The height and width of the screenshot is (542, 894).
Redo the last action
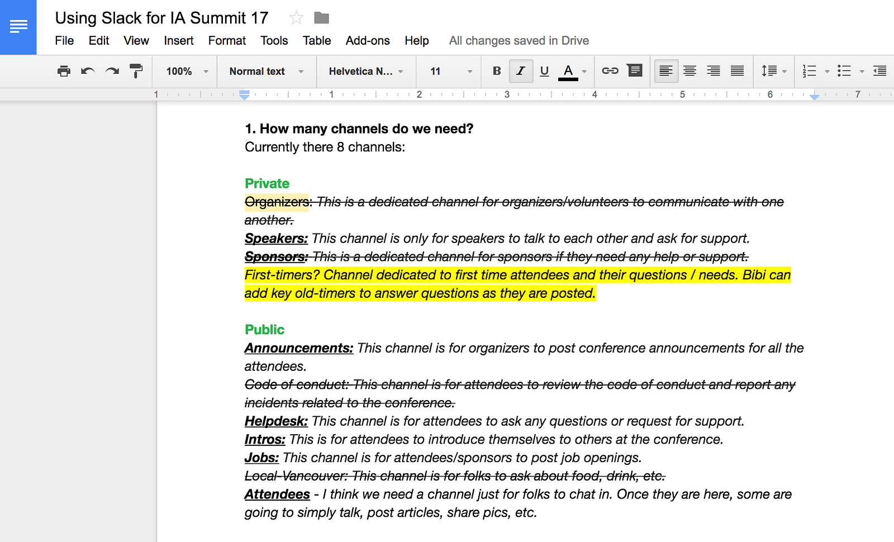click(x=112, y=71)
